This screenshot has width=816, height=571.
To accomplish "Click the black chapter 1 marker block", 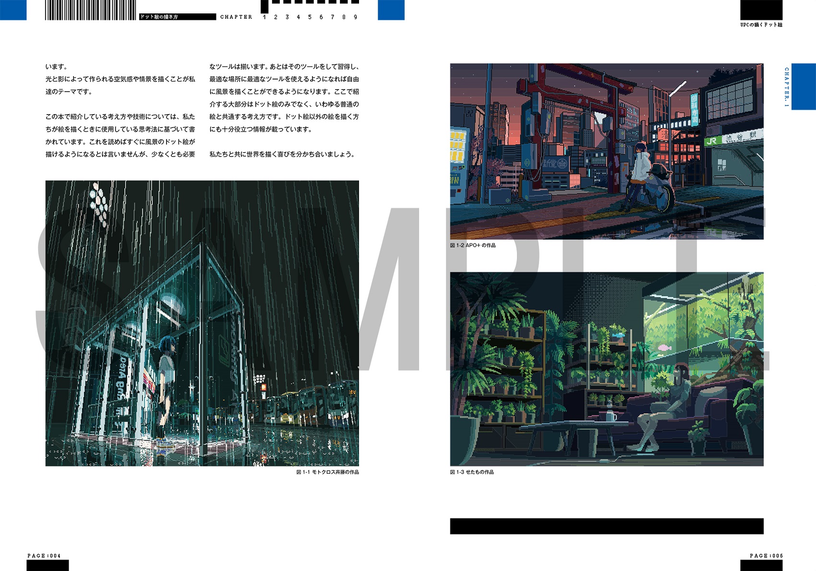I will pos(264,7).
